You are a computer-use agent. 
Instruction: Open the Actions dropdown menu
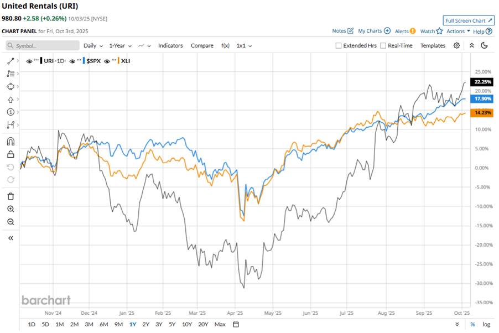pos(458,32)
